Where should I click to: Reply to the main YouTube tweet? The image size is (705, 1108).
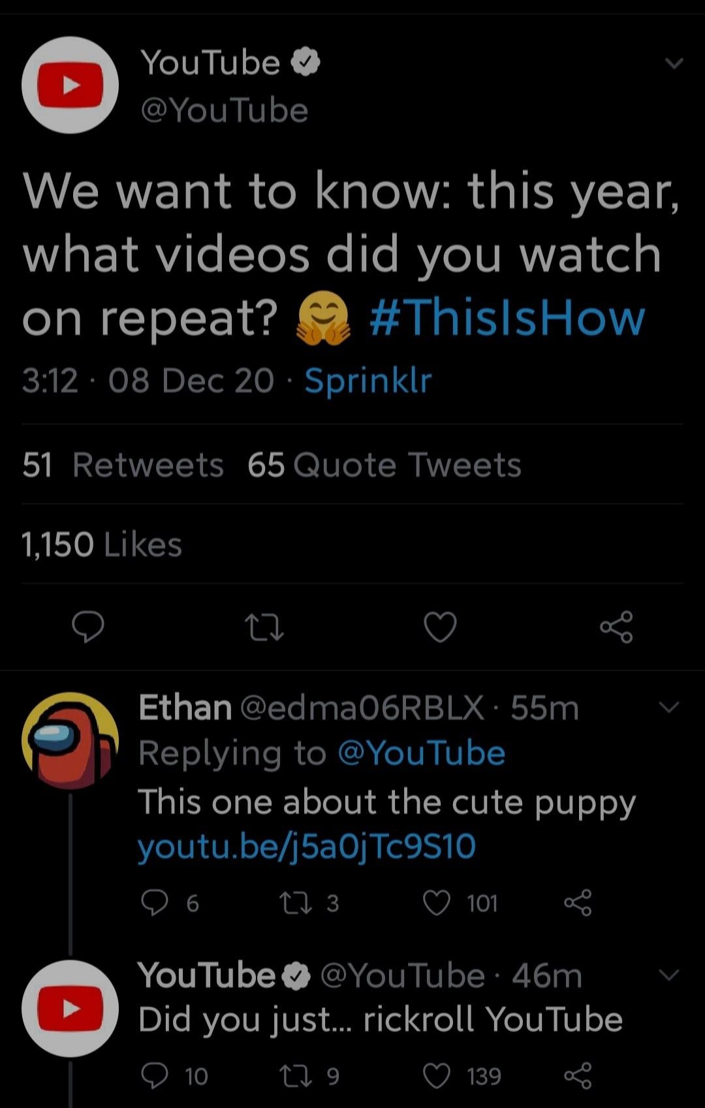click(87, 627)
